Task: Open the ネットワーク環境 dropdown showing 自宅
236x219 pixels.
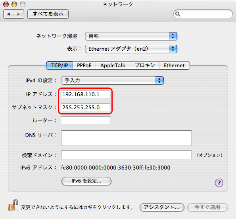Action: point(131,36)
